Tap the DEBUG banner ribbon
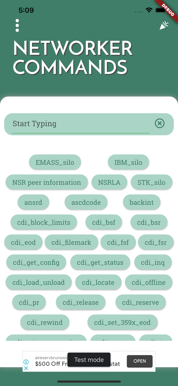The width and height of the screenshot is (178, 386). [167, 10]
